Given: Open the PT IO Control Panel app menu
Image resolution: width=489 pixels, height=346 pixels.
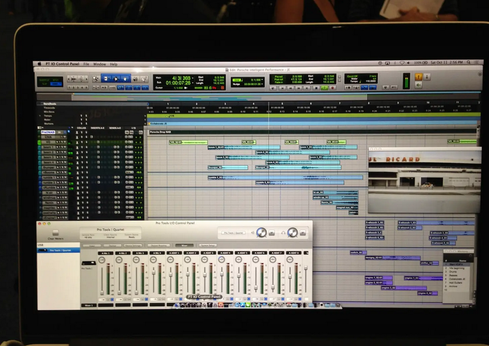Looking at the screenshot, I should 62,64.
